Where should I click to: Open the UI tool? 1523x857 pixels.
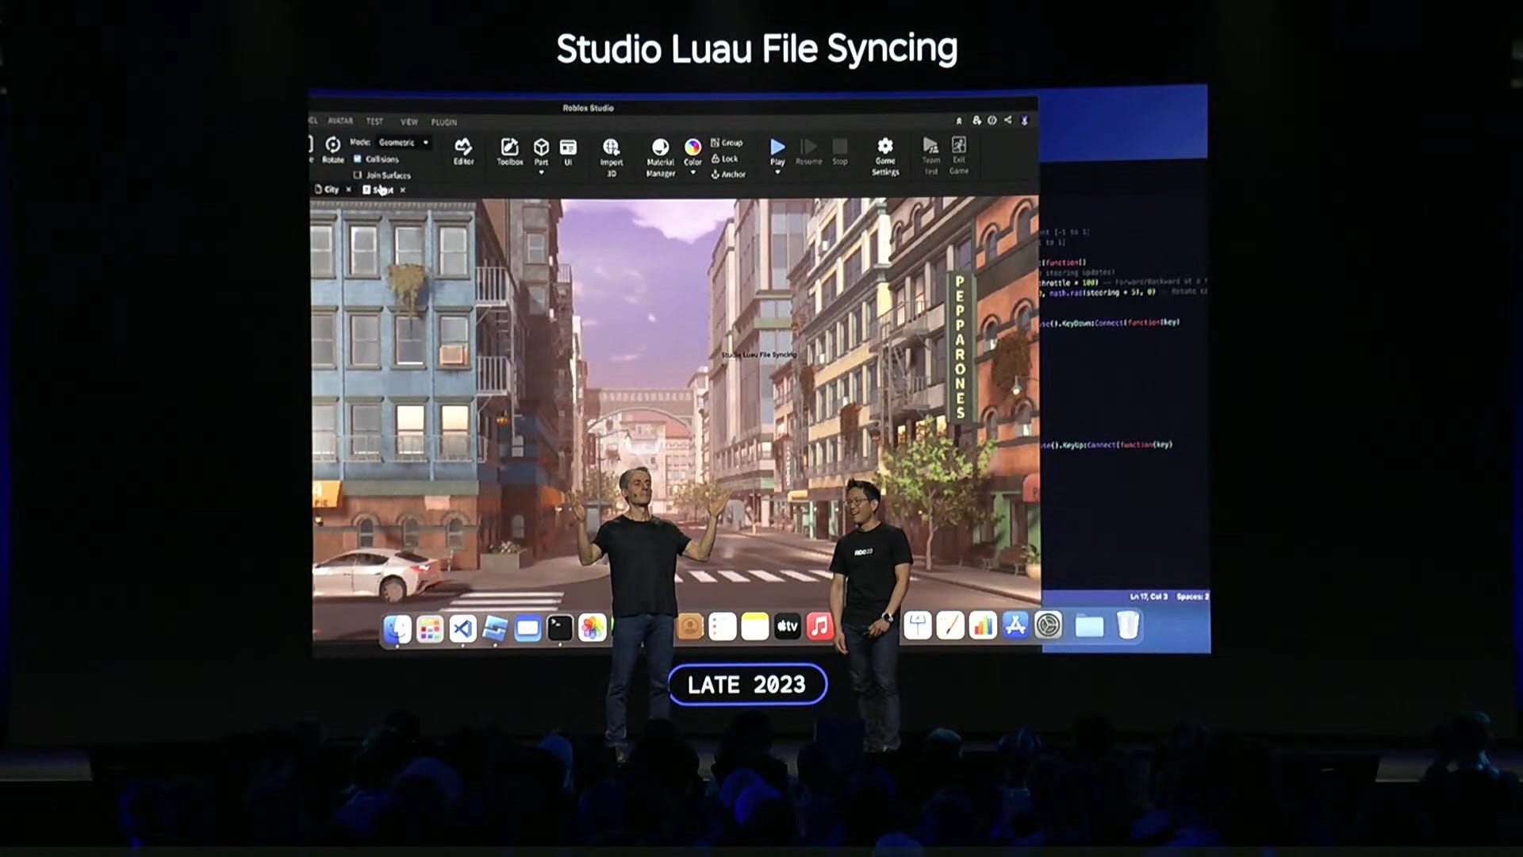(568, 151)
